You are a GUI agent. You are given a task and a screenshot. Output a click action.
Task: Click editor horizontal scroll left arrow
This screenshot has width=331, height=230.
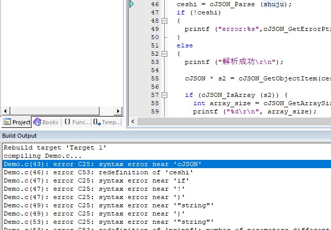pyautogui.click(x=133, y=121)
